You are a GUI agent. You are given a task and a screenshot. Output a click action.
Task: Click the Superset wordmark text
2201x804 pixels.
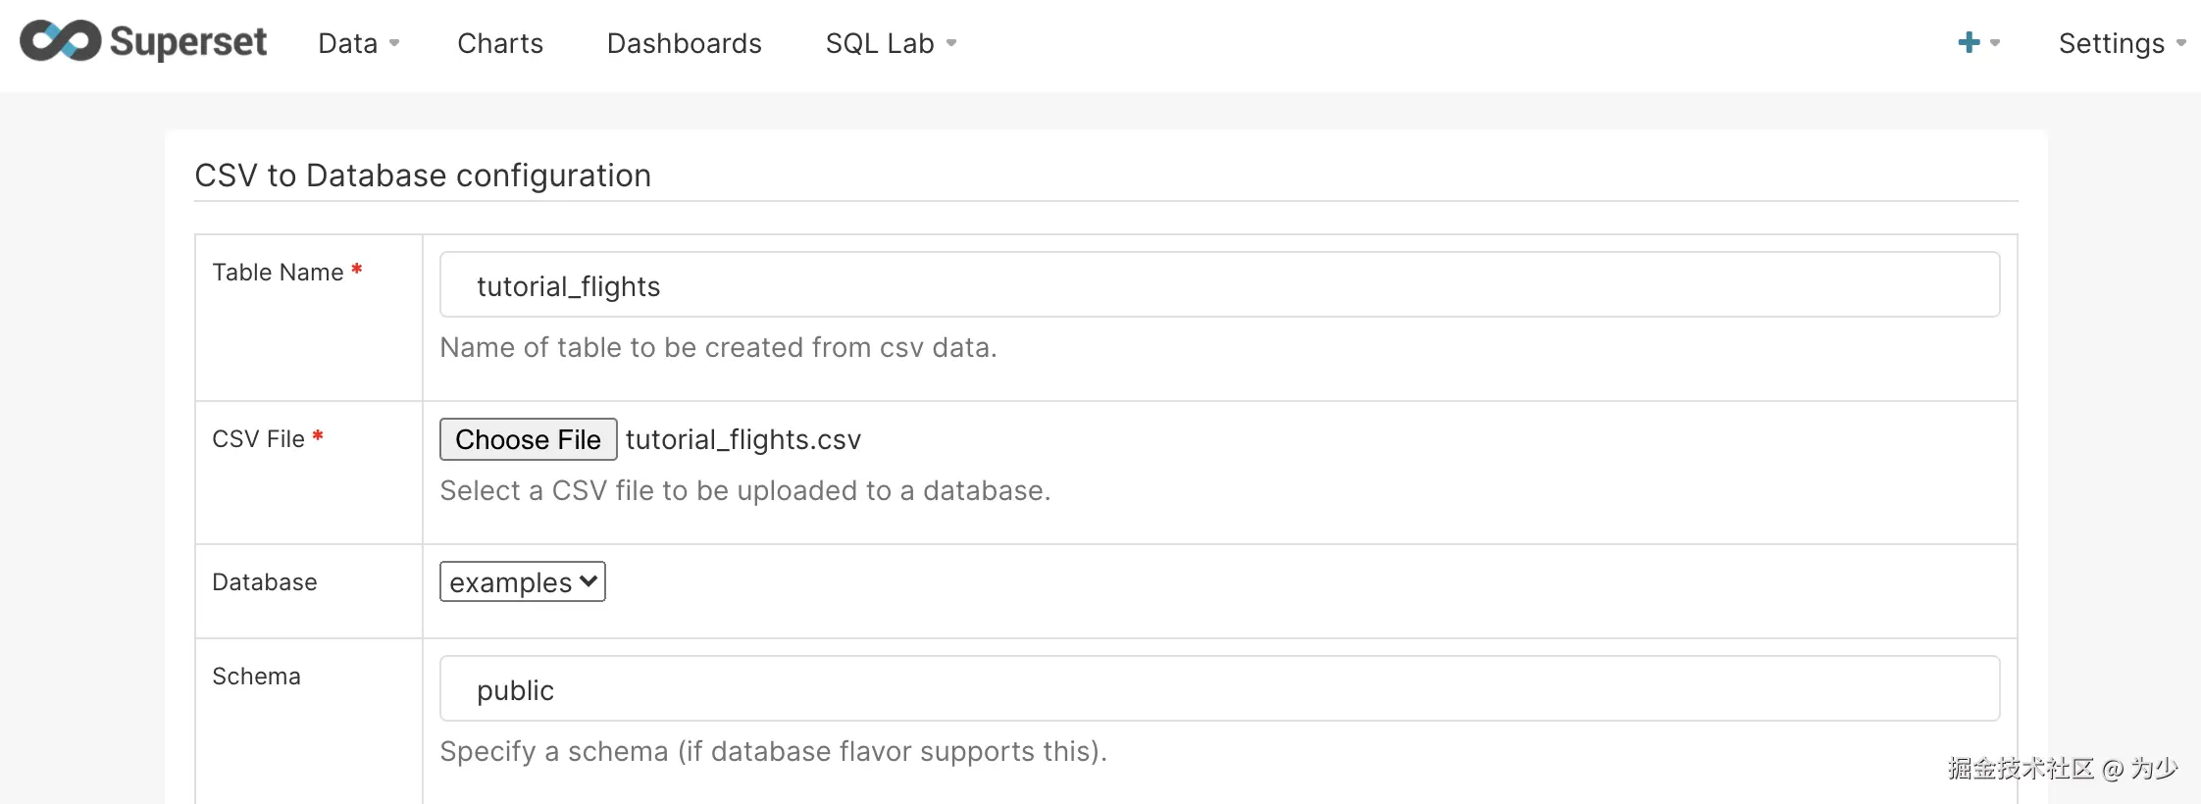tap(188, 41)
